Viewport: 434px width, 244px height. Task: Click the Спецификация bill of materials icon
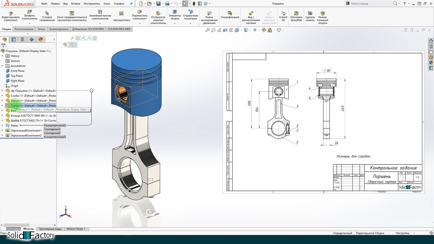(x=230, y=13)
